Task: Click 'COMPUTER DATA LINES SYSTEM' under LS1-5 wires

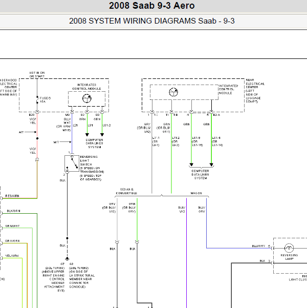Action: tap(200, 174)
